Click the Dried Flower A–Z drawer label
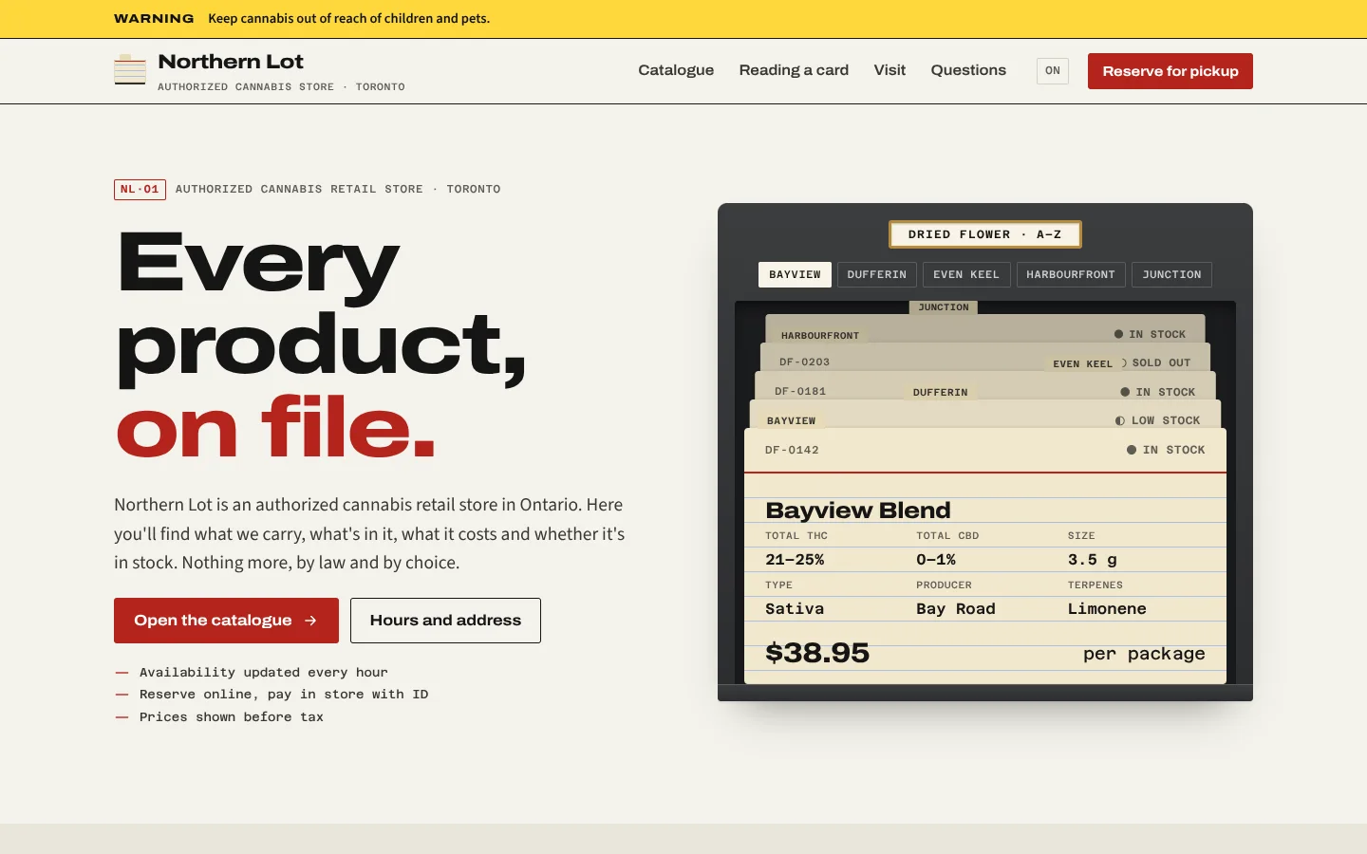Screen dimensions: 1367x854 pyautogui.click(x=985, y=234)
